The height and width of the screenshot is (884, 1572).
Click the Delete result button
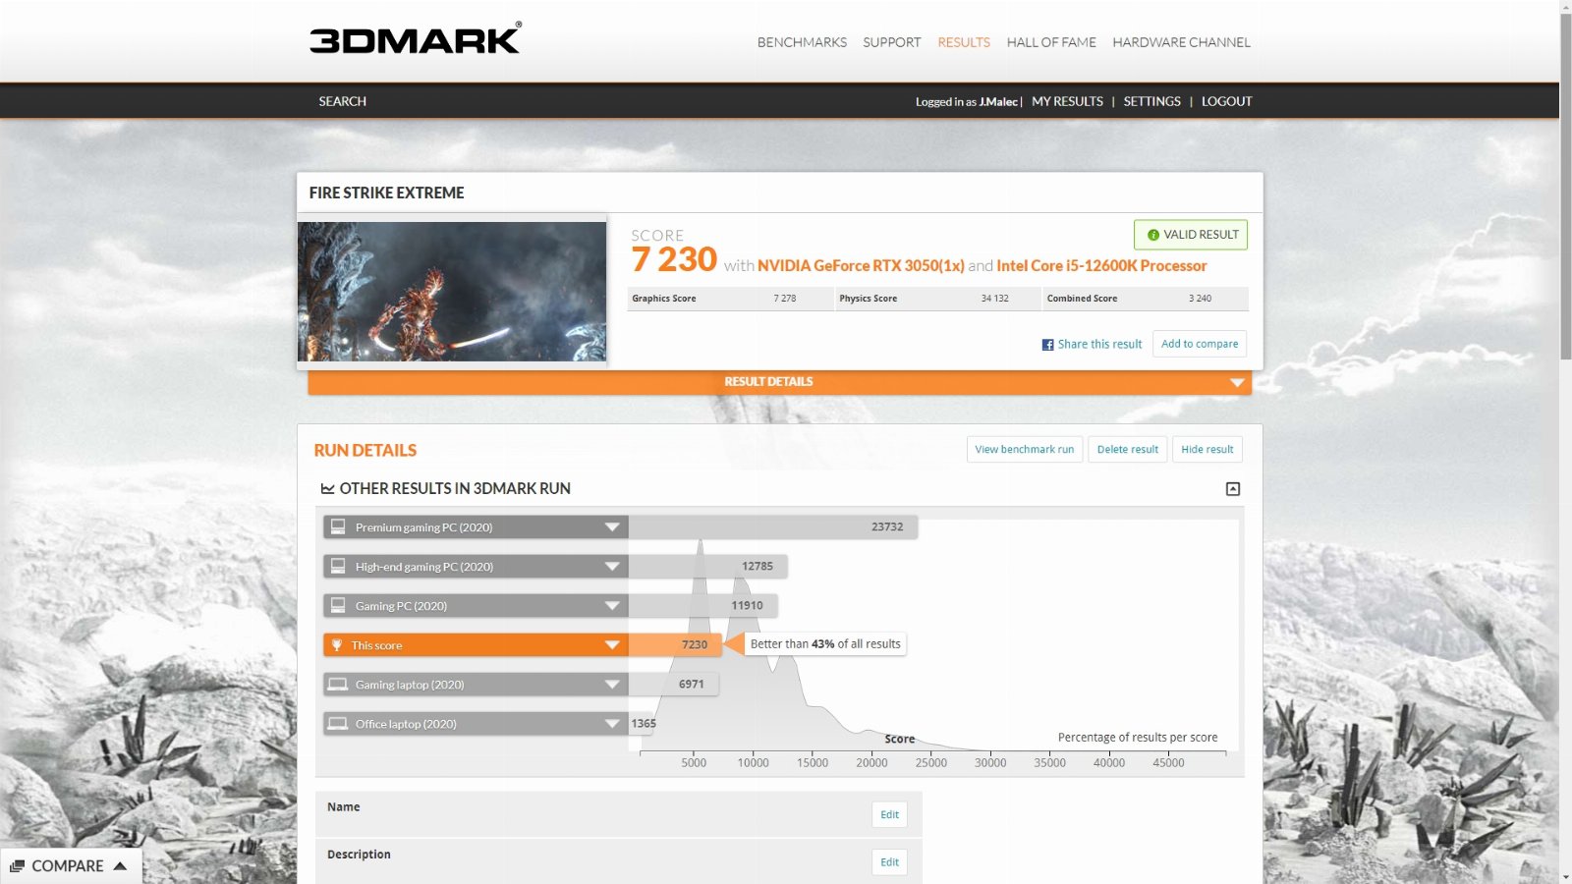pyautogui.click(x=1128, y=449)
